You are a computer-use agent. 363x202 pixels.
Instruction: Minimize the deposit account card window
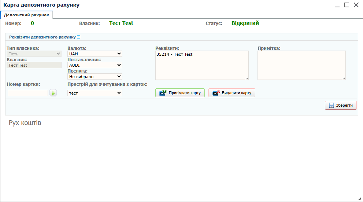(337, 5)
